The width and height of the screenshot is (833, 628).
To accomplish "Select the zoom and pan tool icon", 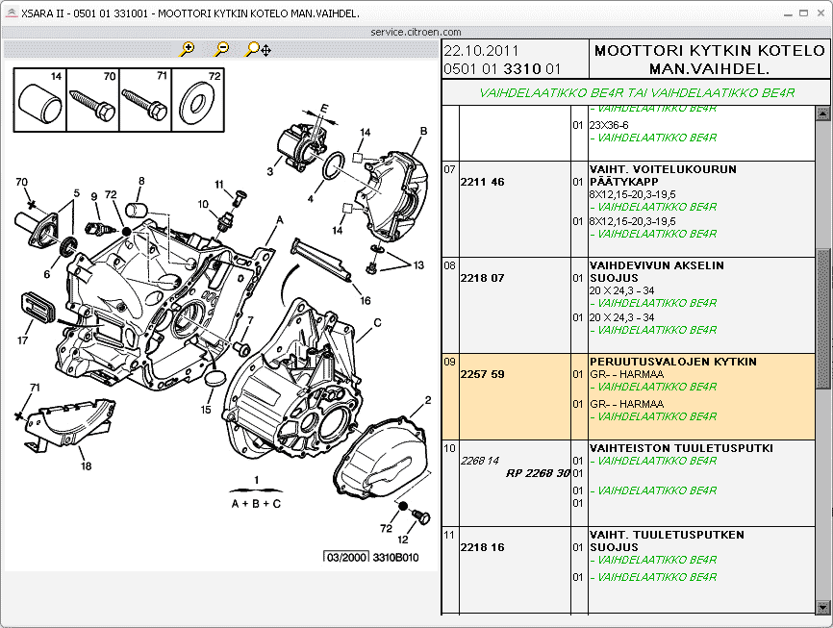I will coord(259,49).
